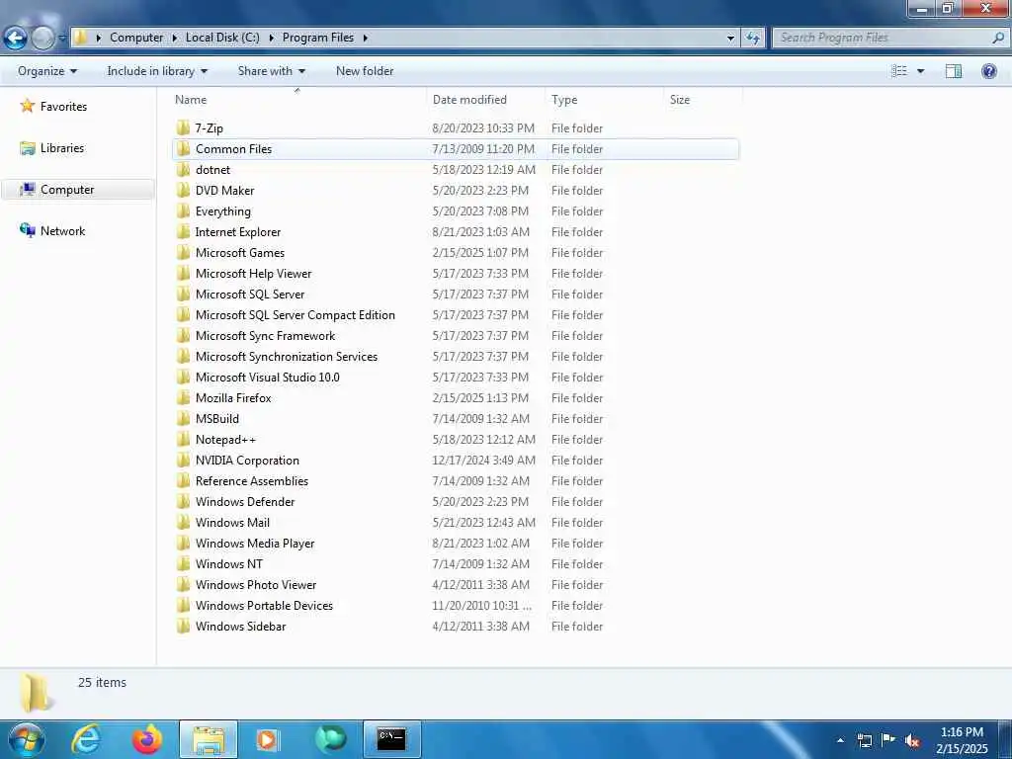Select the DVD Maker folder icon
Image resolution: width=1012 pixels, height=759 pixels.
click(183, 191)
